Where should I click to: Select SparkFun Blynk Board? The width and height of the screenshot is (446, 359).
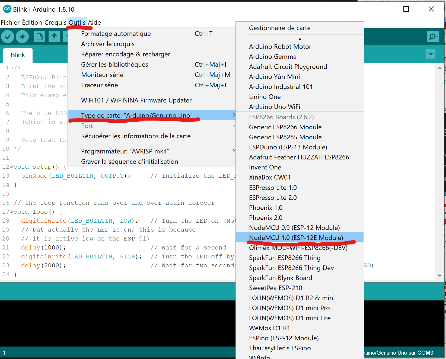[300, 278]
